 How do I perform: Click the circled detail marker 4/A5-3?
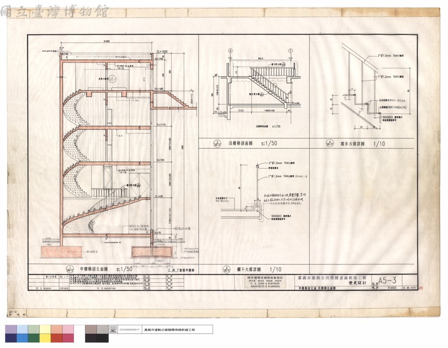(x=330, y=144)
